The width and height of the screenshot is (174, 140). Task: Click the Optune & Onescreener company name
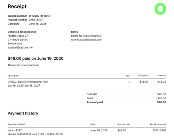pyautogui.click(x=22, y=32)
